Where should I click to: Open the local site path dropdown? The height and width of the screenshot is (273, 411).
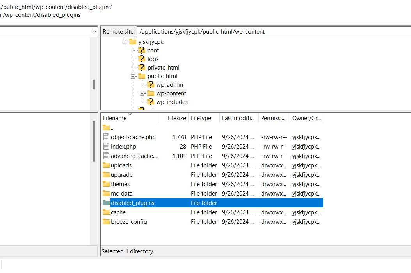click(x=94, y=32)
